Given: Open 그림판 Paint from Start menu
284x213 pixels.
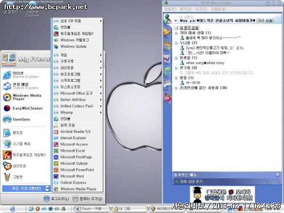Looking at the screenshot, I should click(26, 177).
